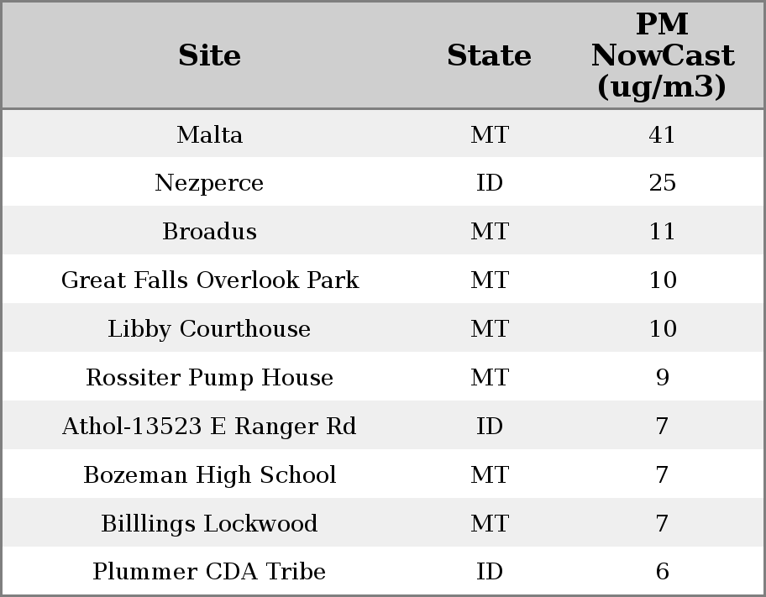Screen dimensions: 766x597
Task: Click Broadus PM value 11
Action: pyautogui.click(x=662, y=232)
